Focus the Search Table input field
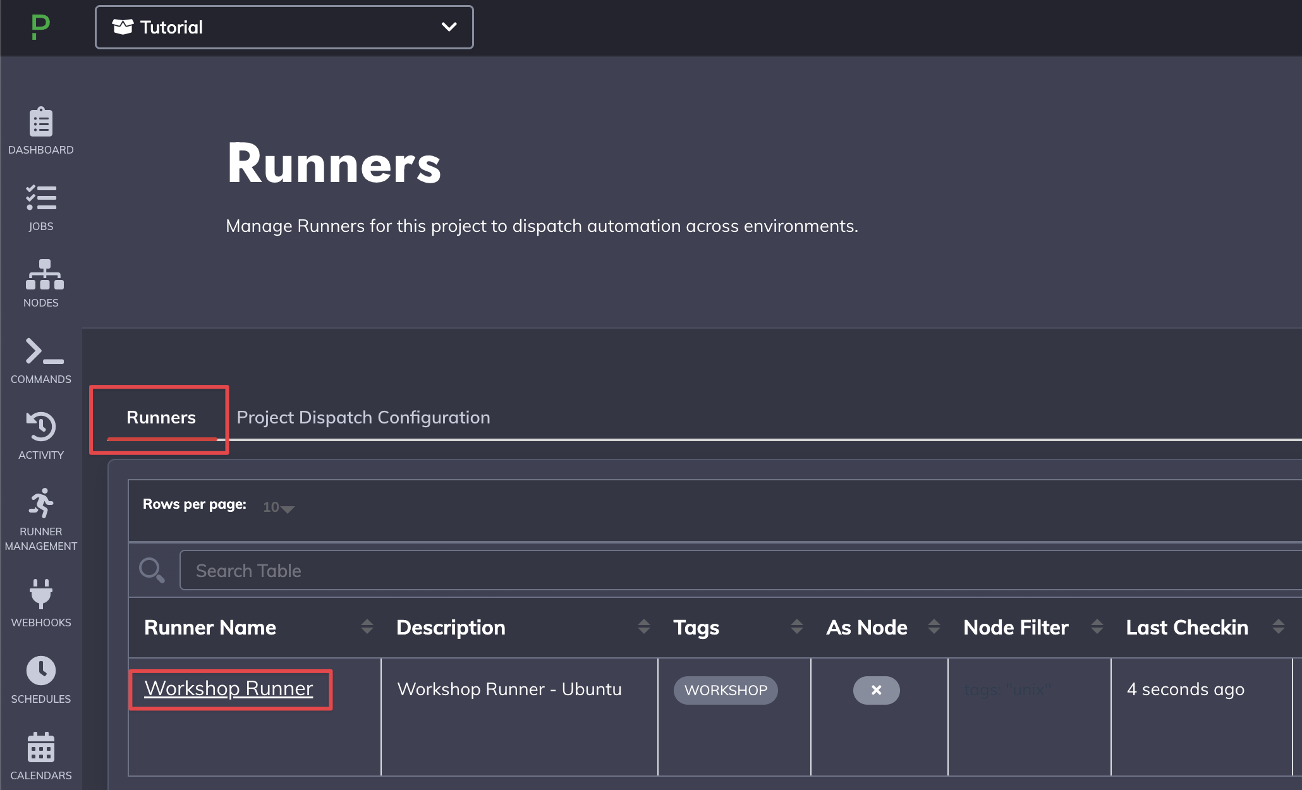 741,570
